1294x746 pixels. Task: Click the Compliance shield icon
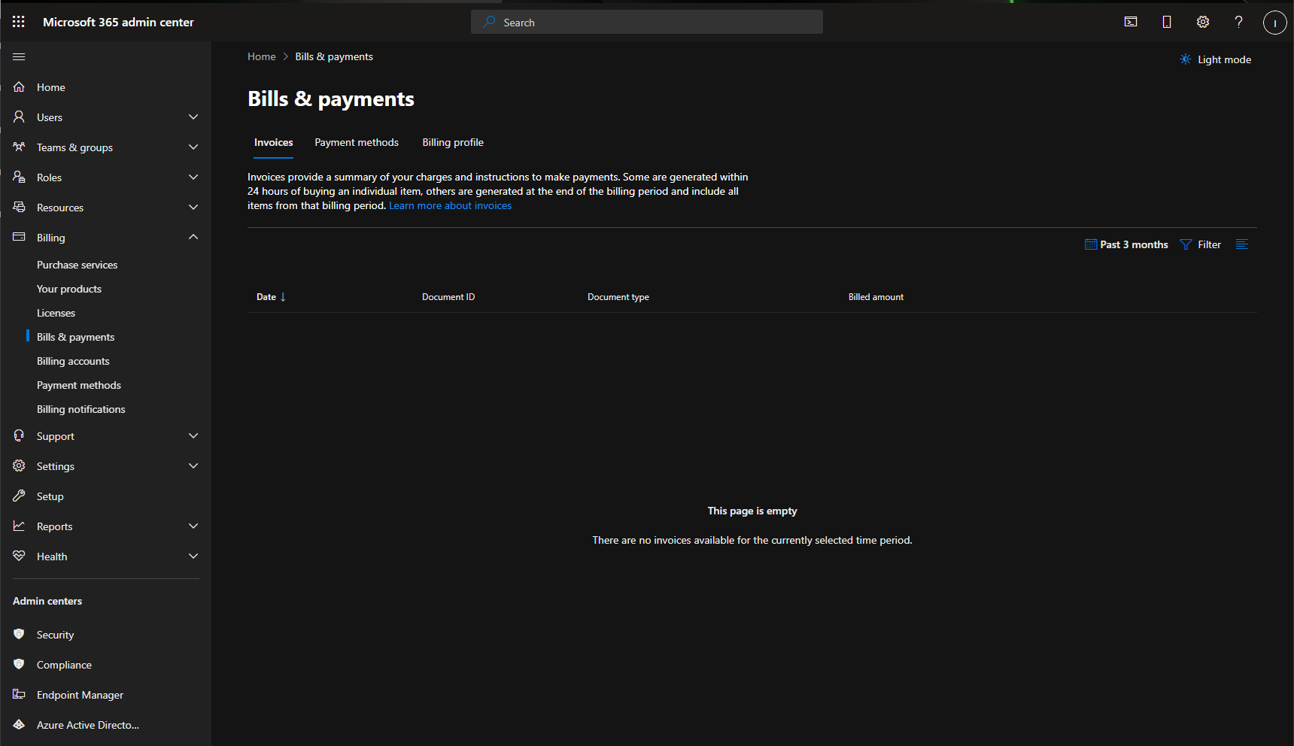19,664
